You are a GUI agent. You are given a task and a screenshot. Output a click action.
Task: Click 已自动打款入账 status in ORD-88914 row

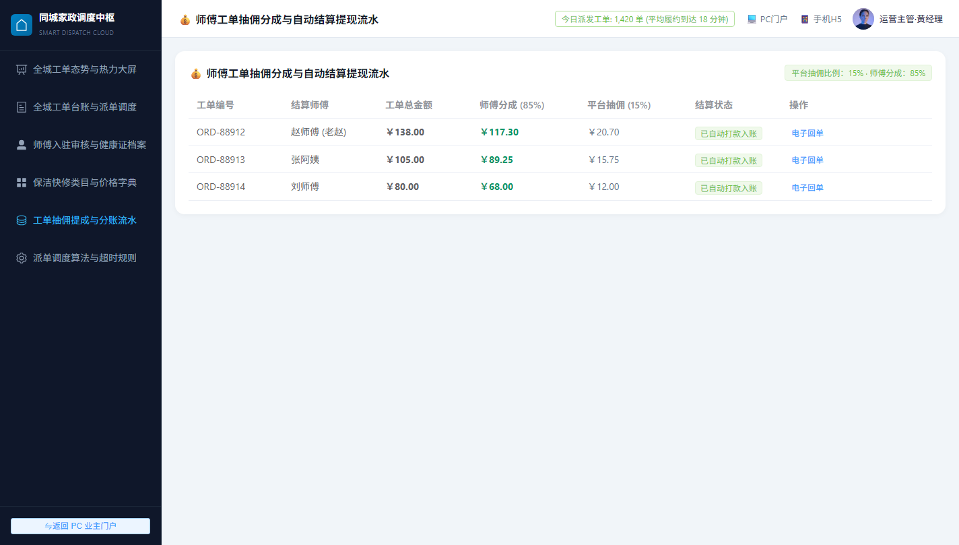coord(729,188)
